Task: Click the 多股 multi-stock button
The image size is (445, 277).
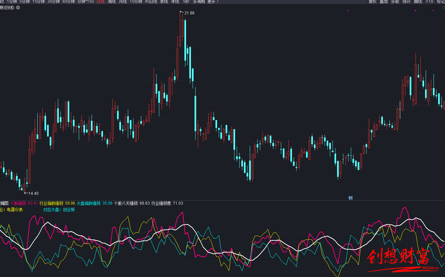Action: point(395,2)
